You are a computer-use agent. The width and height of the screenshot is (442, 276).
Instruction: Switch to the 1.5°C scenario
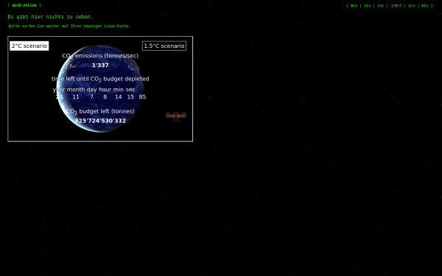click(x=164, y=46)
